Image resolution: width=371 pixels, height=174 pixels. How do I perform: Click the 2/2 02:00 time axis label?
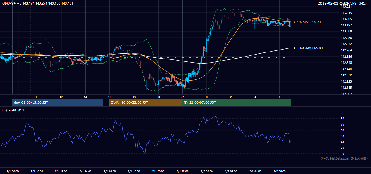tap(231, 171)
